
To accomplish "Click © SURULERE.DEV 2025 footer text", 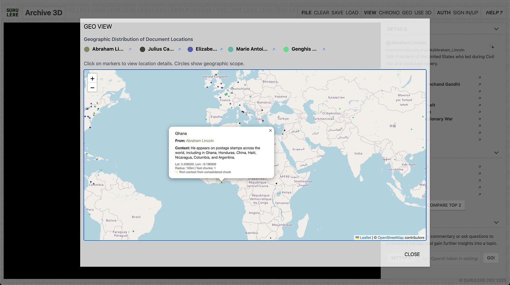I will 483,281.
